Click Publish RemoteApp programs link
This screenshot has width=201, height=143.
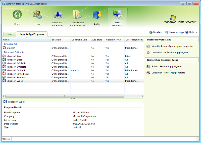(167, 66)
